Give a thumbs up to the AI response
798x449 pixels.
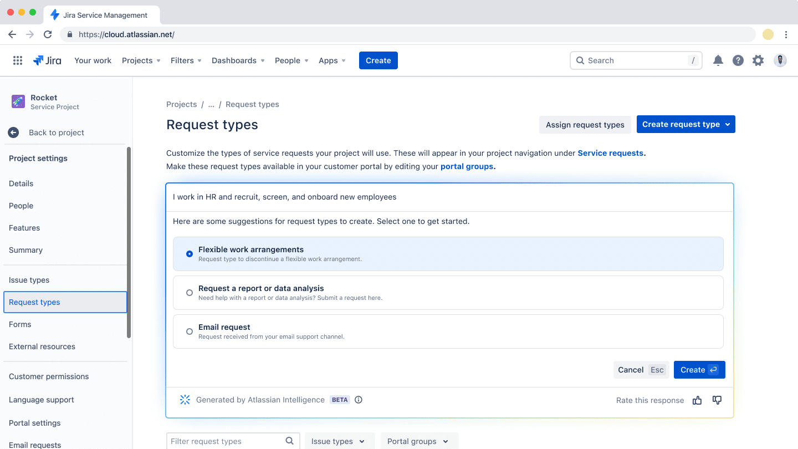tap(697, 400)
